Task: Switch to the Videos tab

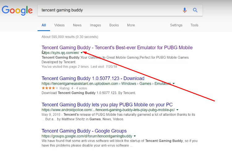Action: [59, 25]
